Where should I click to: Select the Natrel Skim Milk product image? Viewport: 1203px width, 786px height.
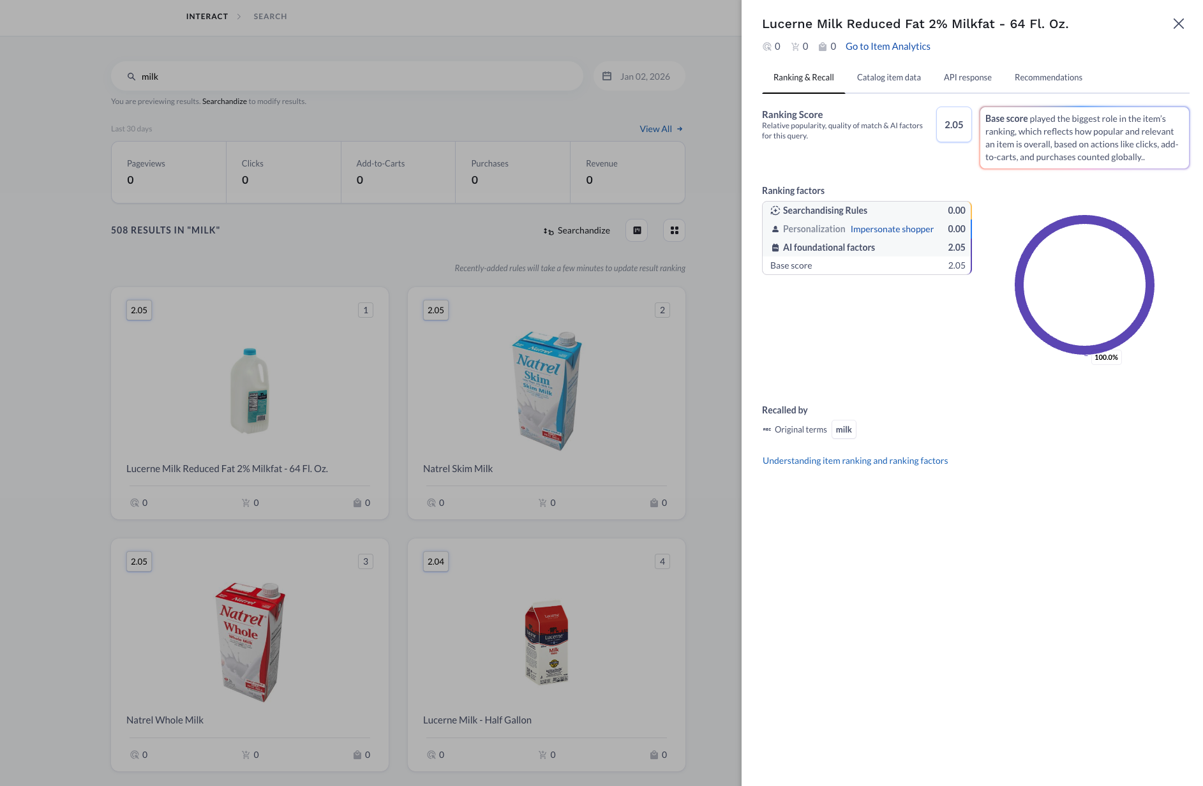point(546,390)
